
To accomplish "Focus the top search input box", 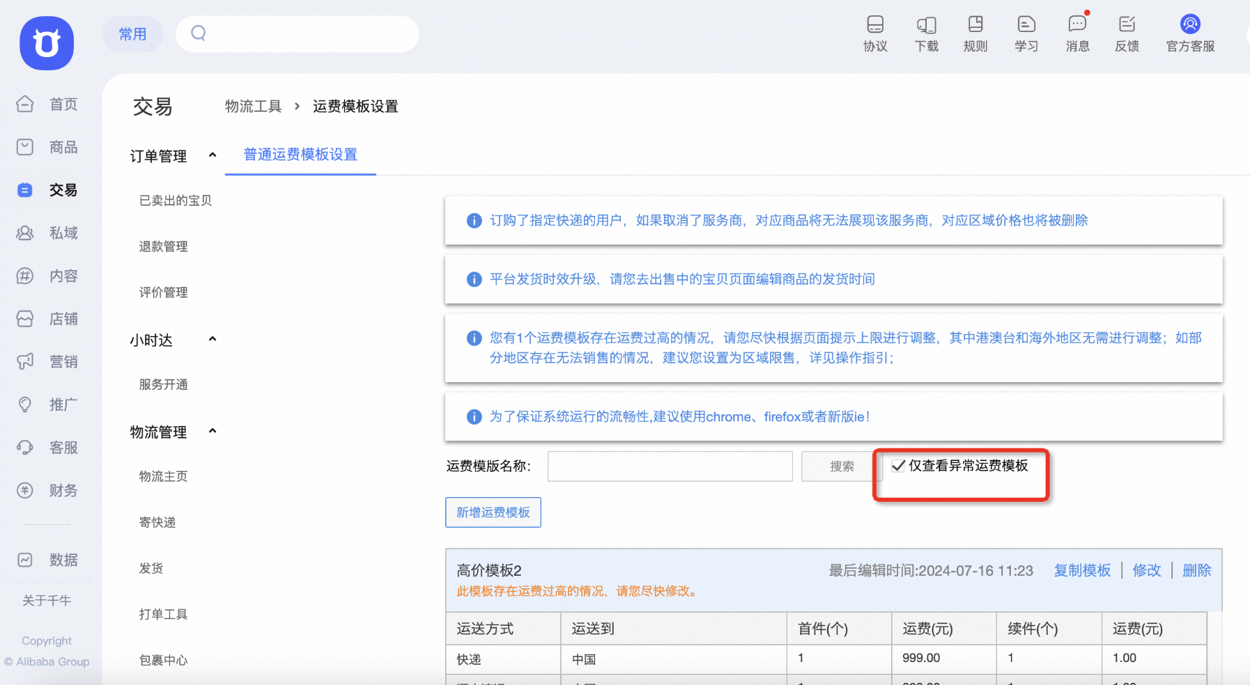I will coord(298,34).
